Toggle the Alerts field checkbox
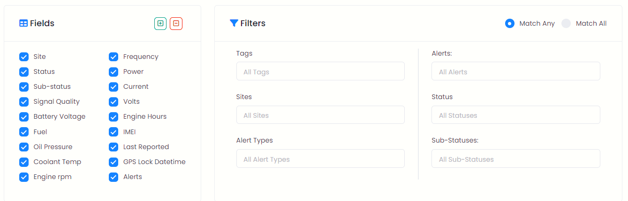Screen dimensions: 628x201 [113, 177]
